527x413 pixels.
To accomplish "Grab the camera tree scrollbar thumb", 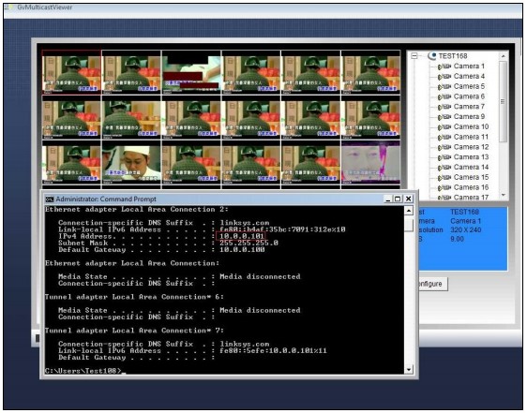I will tap(504, 101).
